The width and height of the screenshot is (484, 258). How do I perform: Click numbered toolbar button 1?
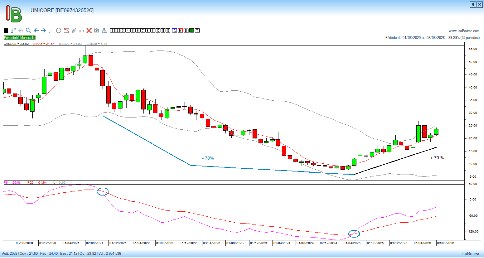[112, 31]
